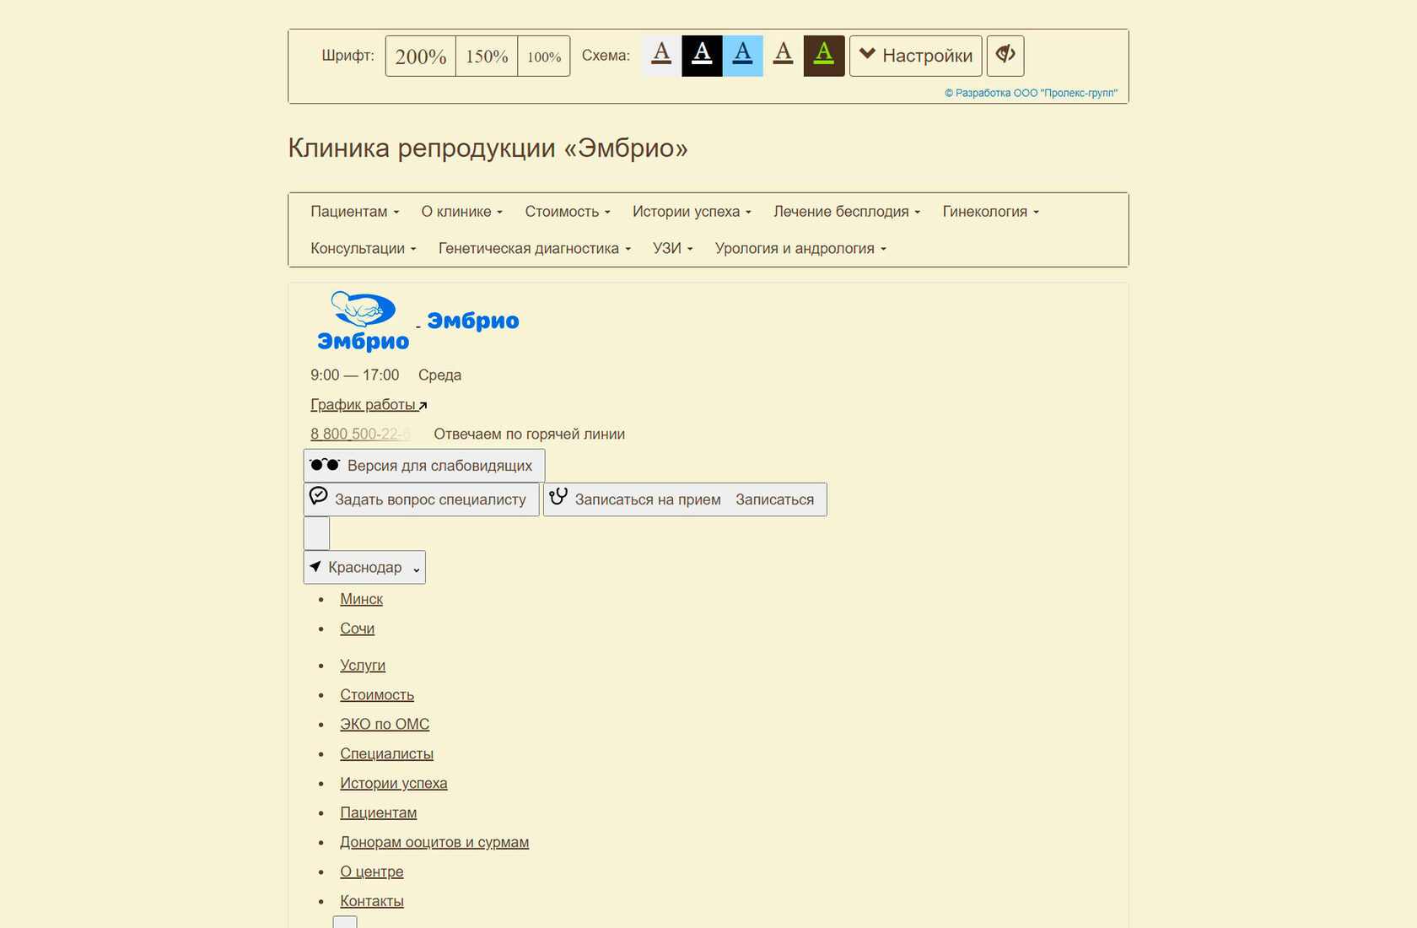Click the Клиника репродукции «Эмбрио» heading
The image size is (1417, 928).
488,148
